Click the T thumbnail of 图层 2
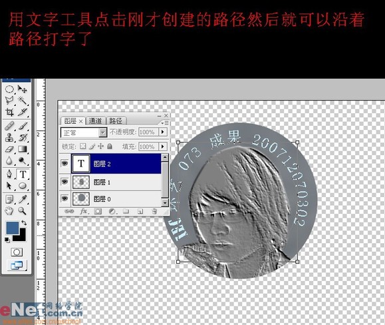 81,163
